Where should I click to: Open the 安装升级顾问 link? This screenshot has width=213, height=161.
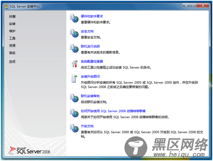coord(90,76)
